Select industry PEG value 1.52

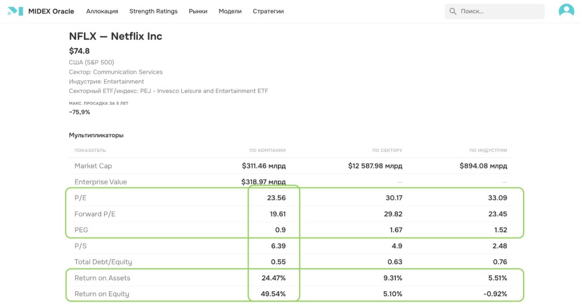coord(501,230)
